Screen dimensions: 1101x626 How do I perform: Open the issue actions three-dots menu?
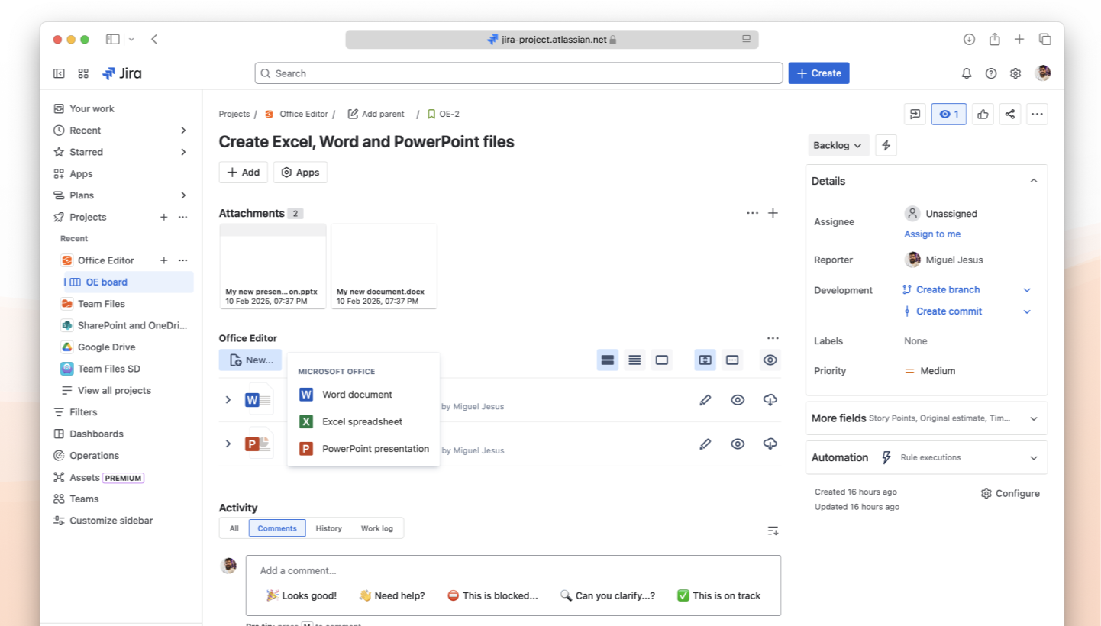point(1037,115)
